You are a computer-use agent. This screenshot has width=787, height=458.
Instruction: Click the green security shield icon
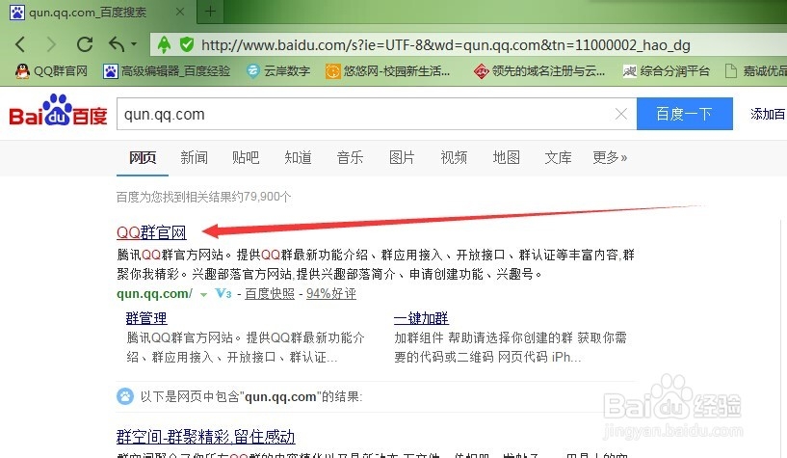tap(187, 44)
